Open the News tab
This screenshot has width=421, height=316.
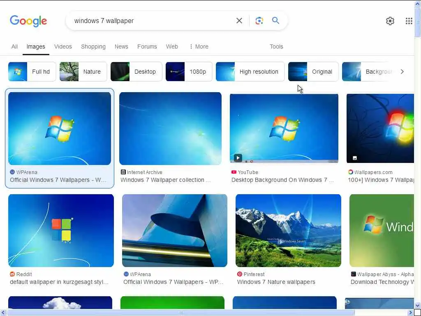point(121,46)
